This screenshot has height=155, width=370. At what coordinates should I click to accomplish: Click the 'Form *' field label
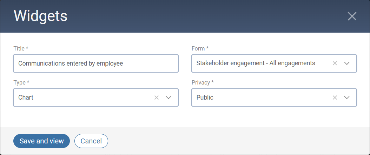[200, 48]
